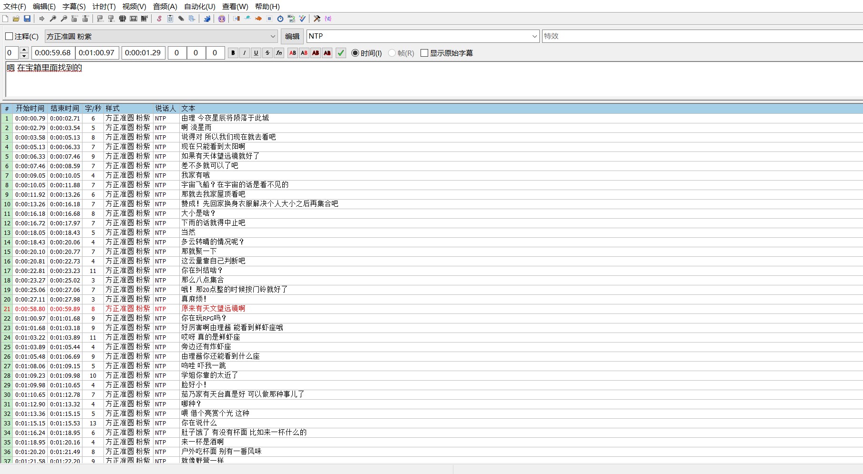The height and width of the screenshot is (474, 863).
Task: Pick the shadow color (fourth AB button)
Action: 327,53
